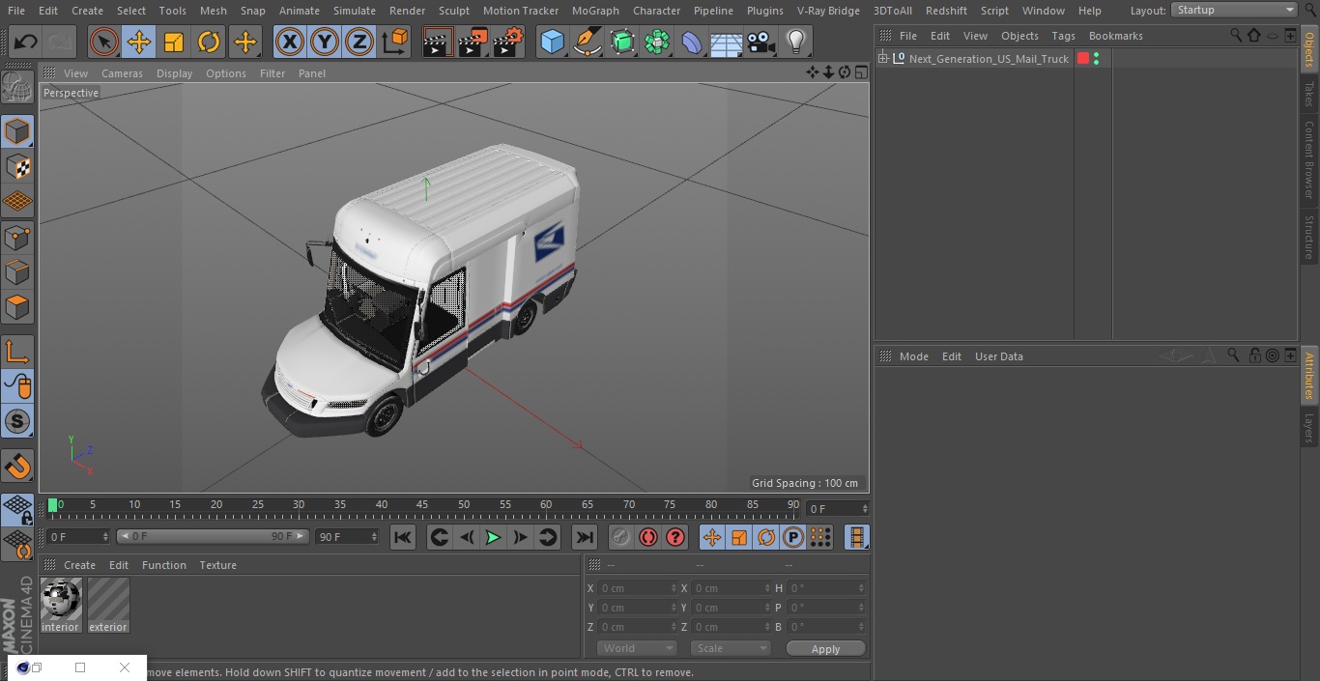Click the Undo arrow icon
The height and width of the screenshot is (681, 1320).
pyautogui.click(x=25, y=42)
